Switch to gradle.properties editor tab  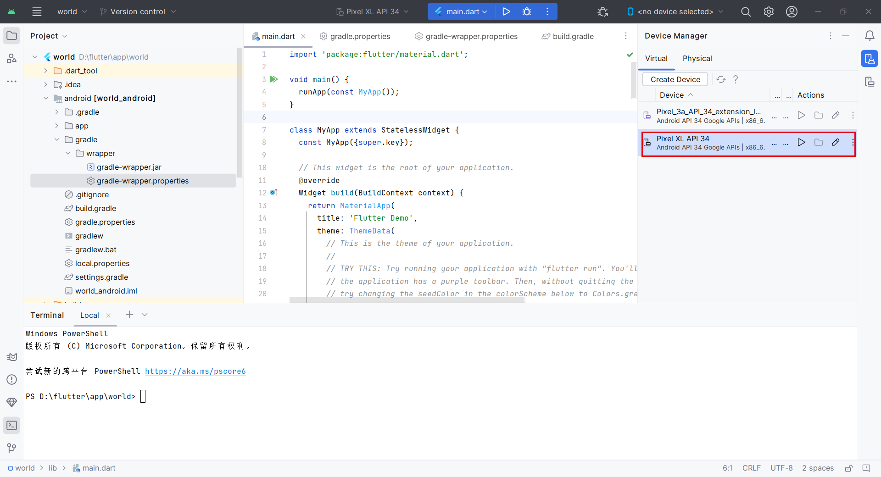pos(355,36)
